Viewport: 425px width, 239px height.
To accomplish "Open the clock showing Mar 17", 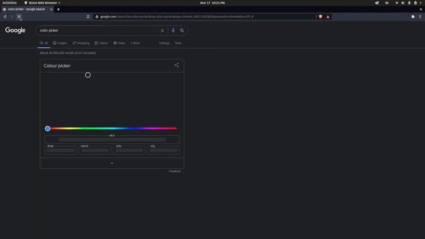I will (x=212, y=3).
